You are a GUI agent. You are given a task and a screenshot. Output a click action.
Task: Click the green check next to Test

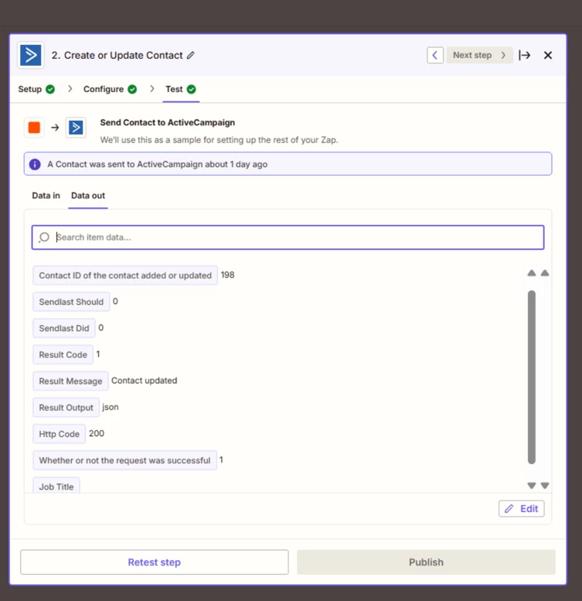192,89
